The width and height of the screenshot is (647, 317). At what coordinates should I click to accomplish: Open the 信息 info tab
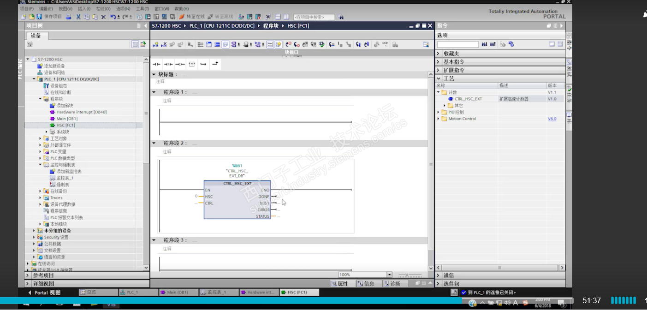(366, 284)
